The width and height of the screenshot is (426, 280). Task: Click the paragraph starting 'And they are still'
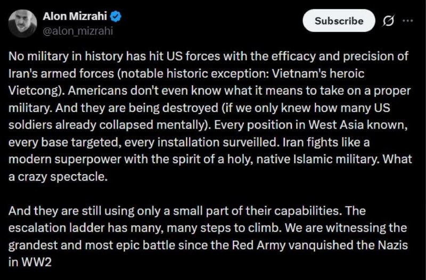(x=208, y=236)
